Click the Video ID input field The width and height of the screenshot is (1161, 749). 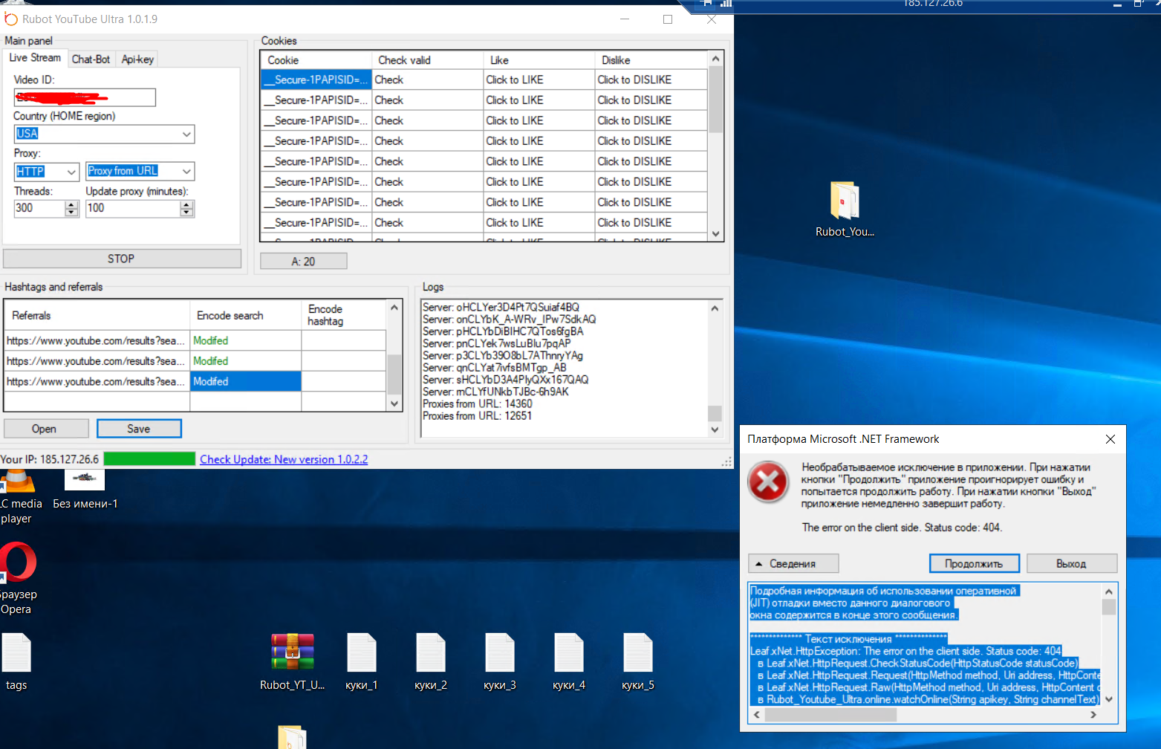point(85,97)
